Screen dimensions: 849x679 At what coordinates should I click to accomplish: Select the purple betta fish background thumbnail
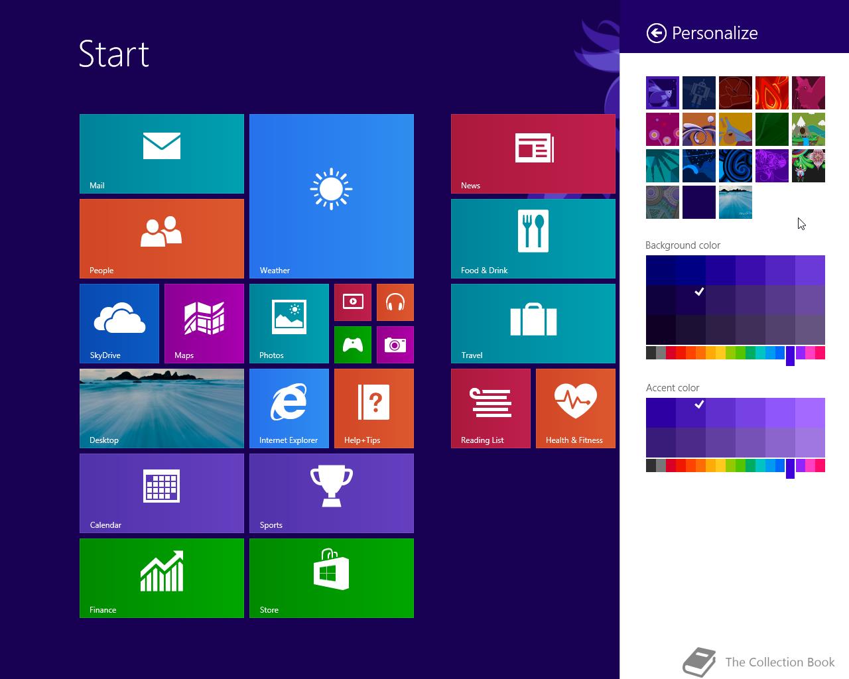[x=663, y=93]
